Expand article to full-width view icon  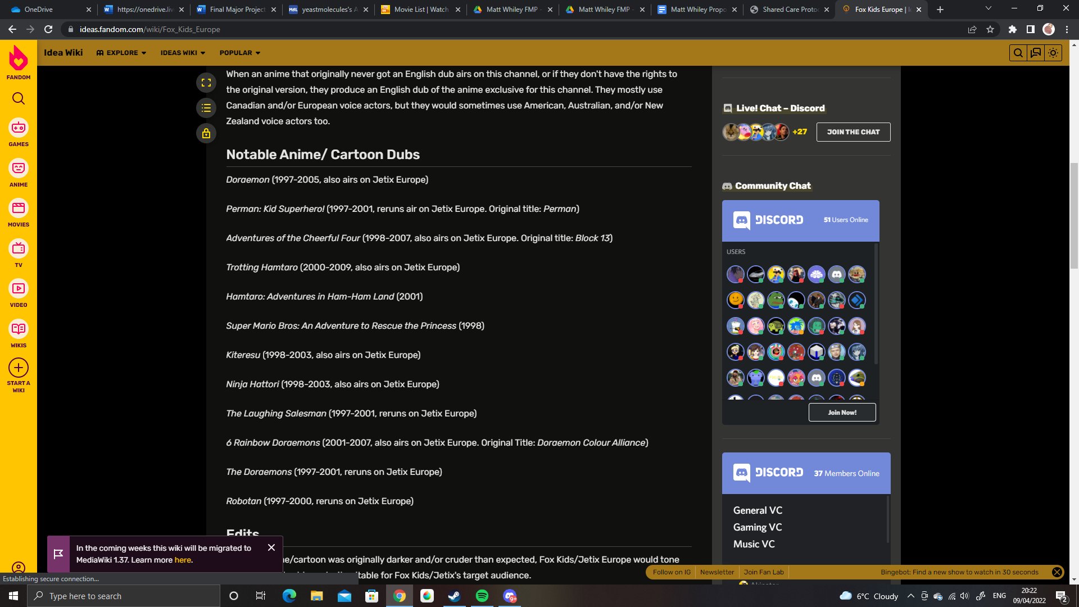(x=206, y=83)
